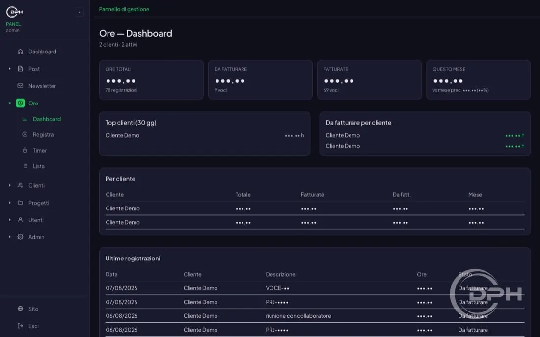Collapse the Ore section arrow

tap(10, 104)
